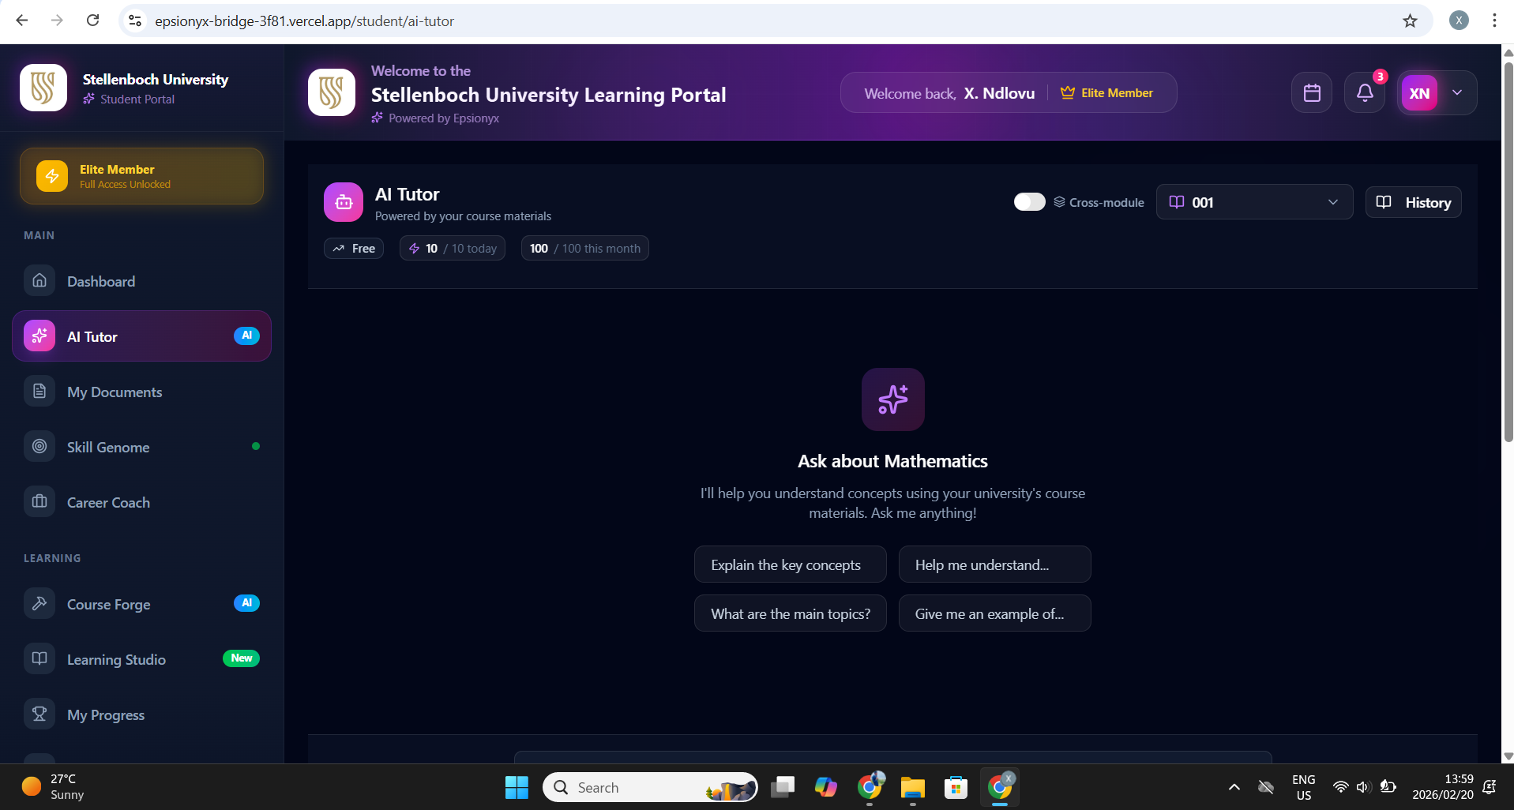Click the Career Coach briefcase icon
1514x810 pixels.
(39, 501)
